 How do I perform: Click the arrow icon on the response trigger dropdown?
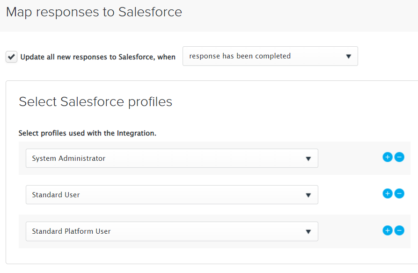(x=348, y=56)
